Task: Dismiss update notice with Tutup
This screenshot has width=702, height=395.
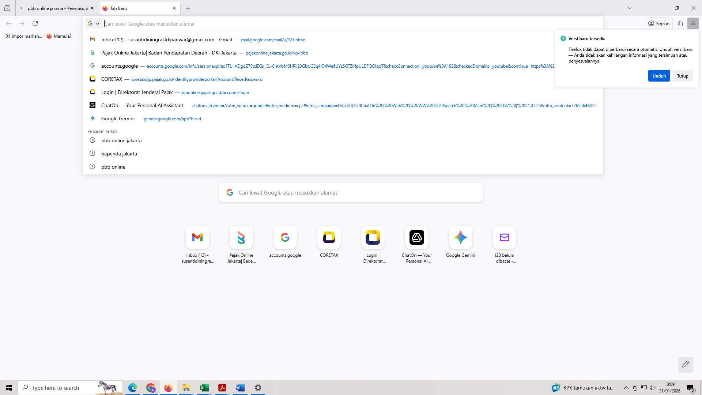Action: [x=682, y=76]
